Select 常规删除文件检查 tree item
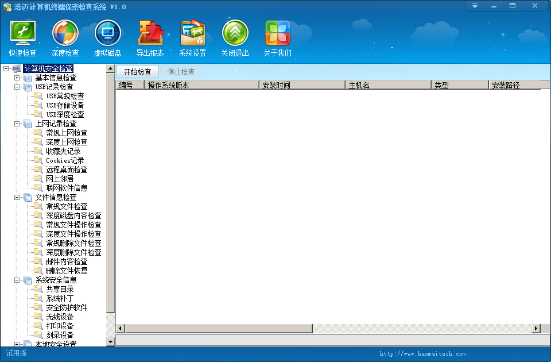Screen dimensions: 551x362 click(x=73, y=243)
